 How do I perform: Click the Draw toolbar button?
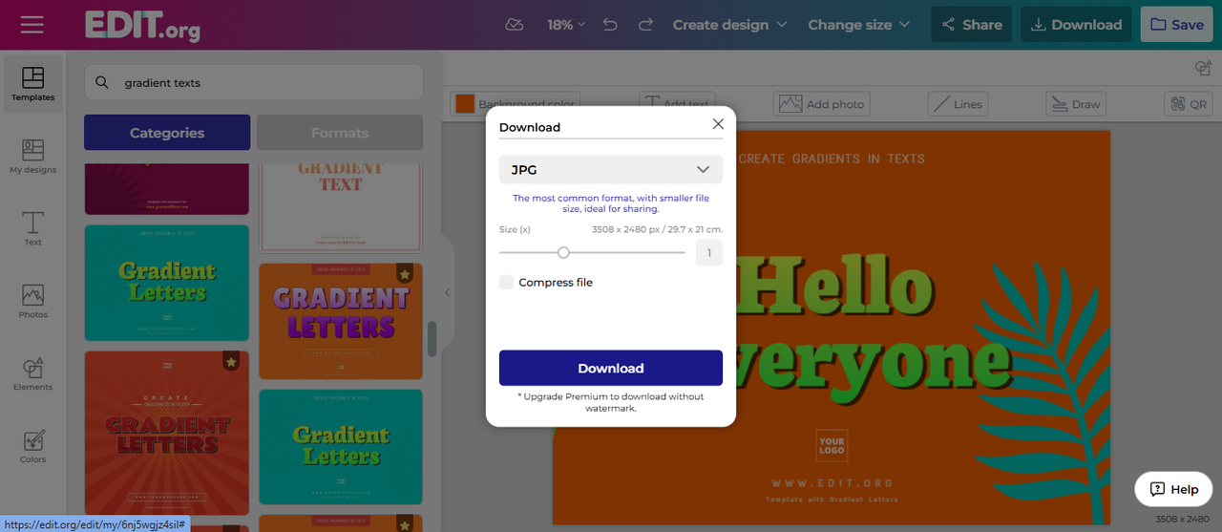point(1075,104)
